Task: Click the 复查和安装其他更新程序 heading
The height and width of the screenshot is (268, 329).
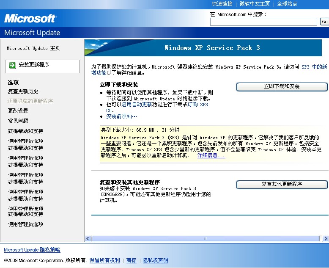Action: click(130, 182)
